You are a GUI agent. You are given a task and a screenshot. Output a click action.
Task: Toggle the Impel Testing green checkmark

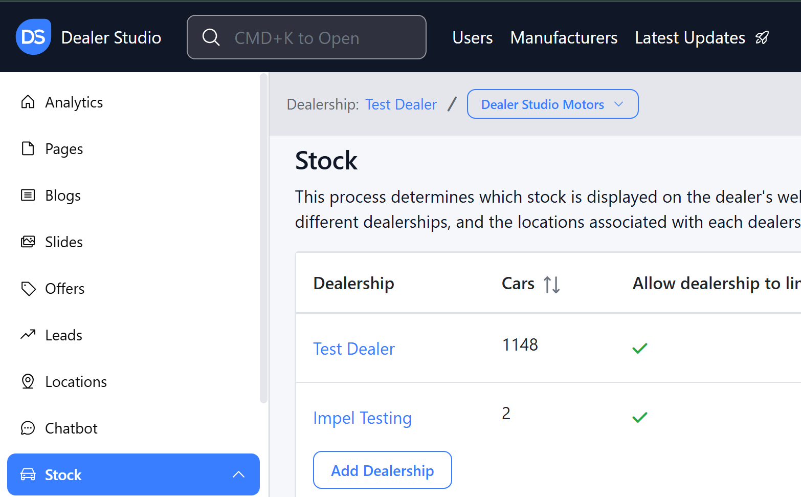pos(640,418)
